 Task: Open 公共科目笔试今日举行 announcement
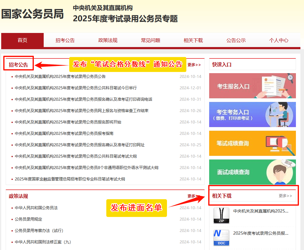tap(76, 88)
